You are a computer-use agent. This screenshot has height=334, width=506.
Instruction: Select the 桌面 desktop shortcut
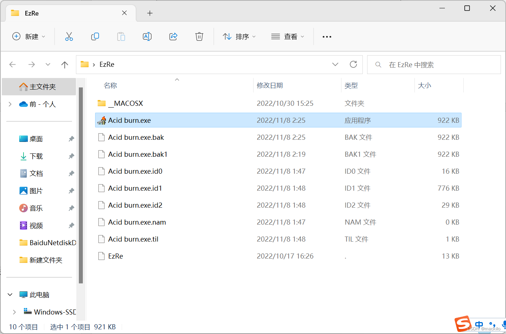36,139
